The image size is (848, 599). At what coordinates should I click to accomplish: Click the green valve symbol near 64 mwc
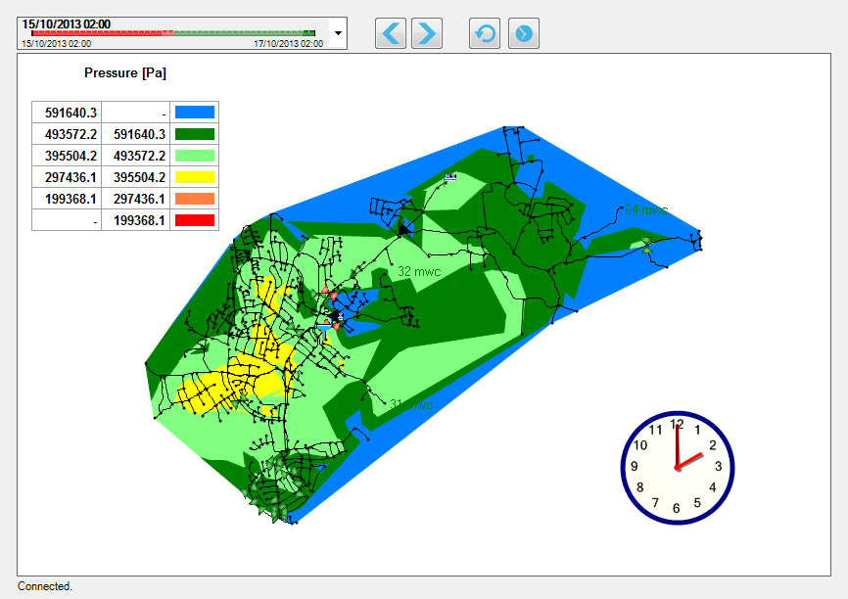tap(646, 245)
